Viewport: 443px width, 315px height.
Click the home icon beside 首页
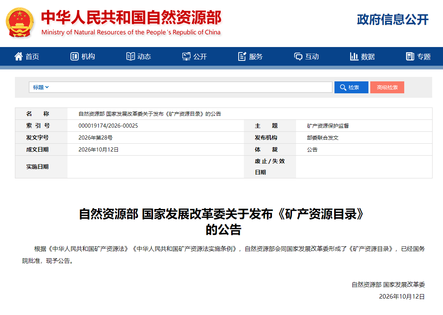pos(19,57)
